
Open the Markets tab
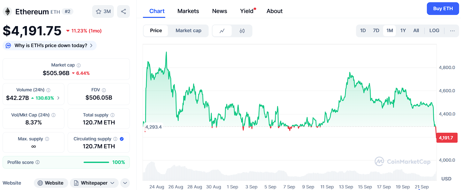tap(188, 11)
